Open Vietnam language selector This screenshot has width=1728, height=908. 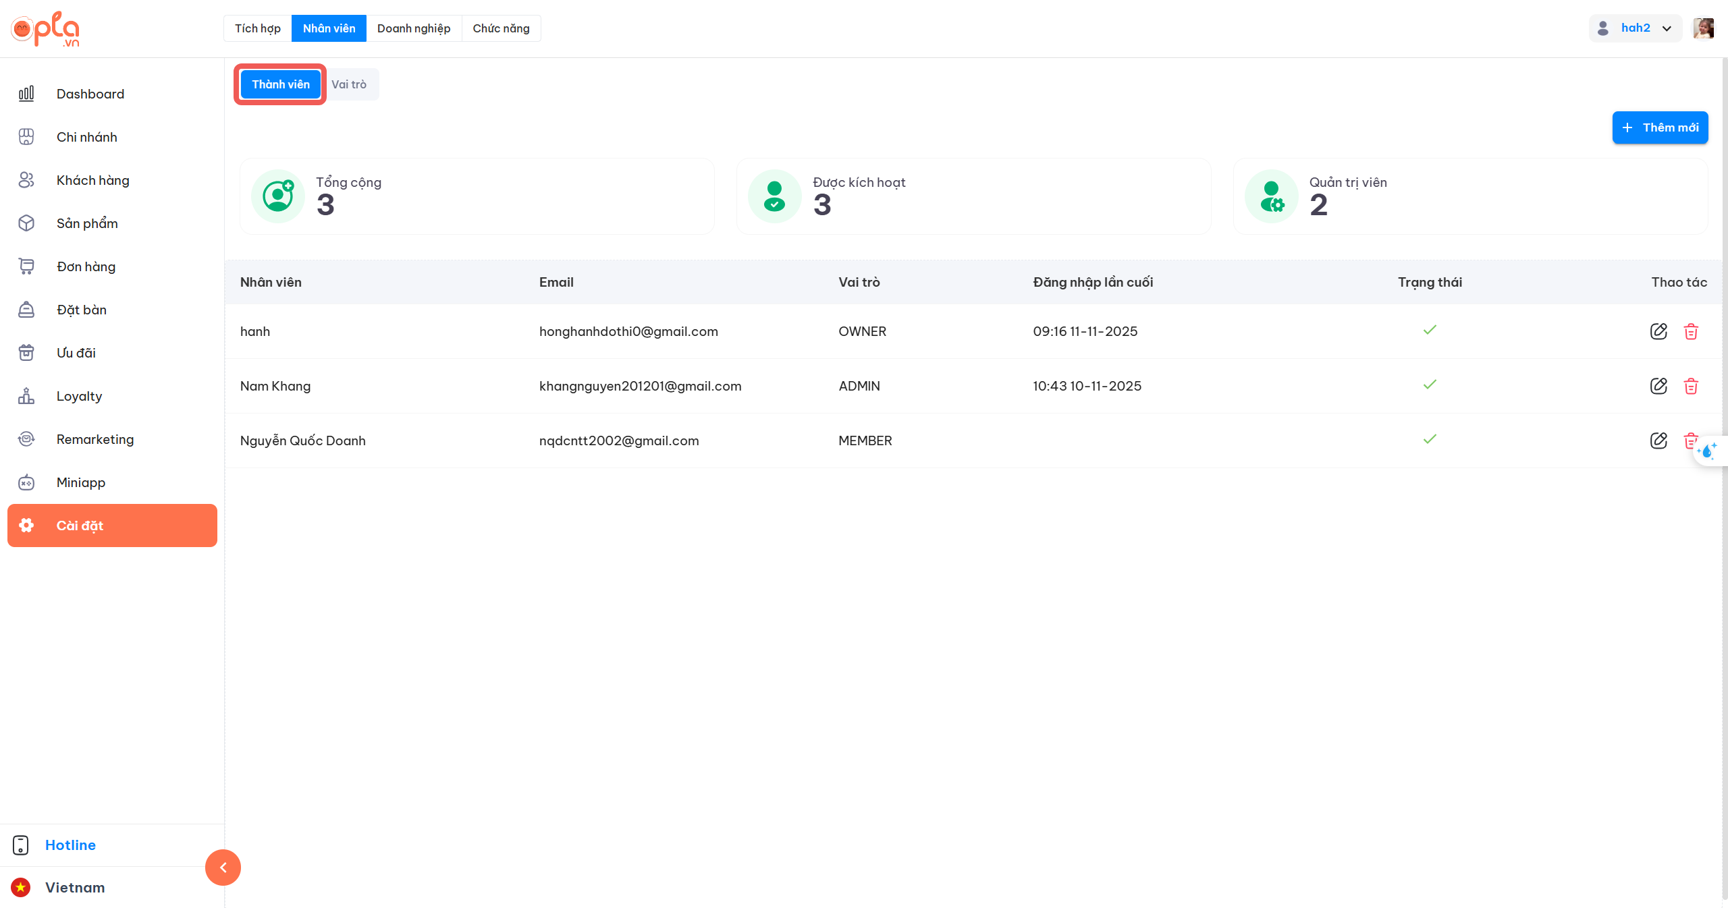pos(74,888)
